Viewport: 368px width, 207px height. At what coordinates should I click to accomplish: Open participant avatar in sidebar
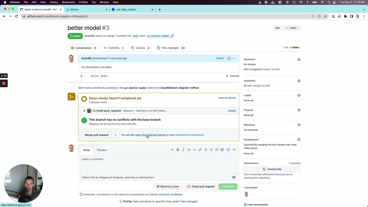pos(246,194)
